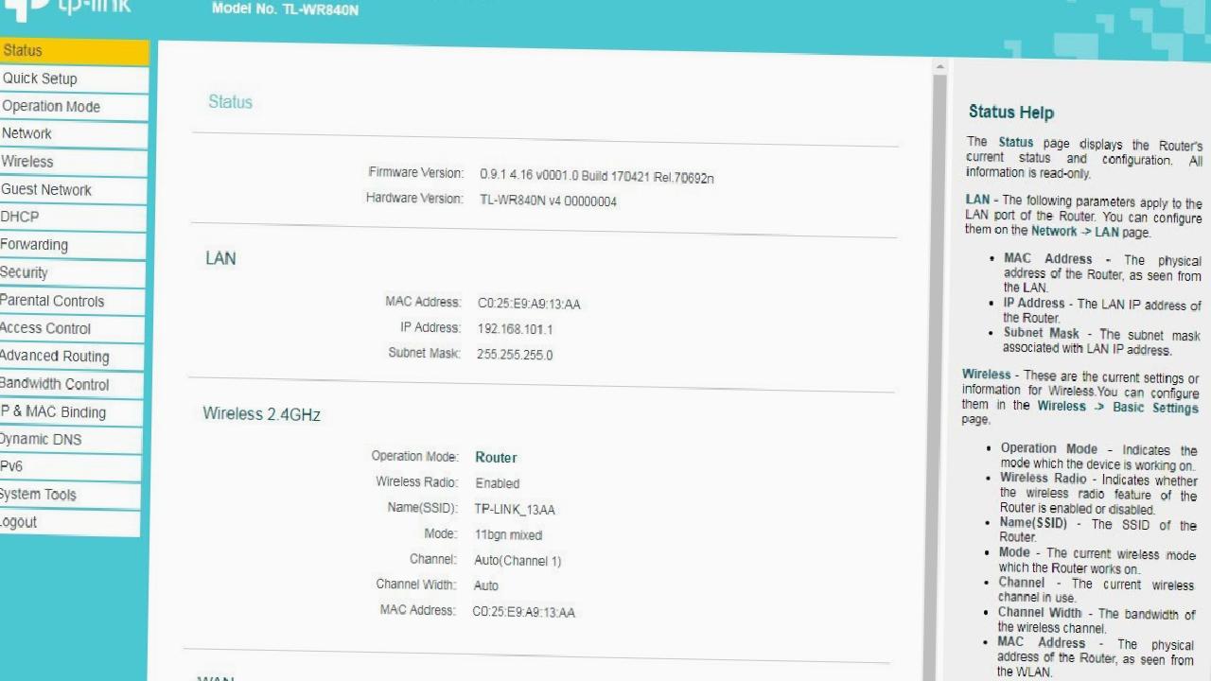Image resolution: width=1211 pixels, height=681 pixels.
Task: Select the IPv6 menu item
Action: click(70, 466)
